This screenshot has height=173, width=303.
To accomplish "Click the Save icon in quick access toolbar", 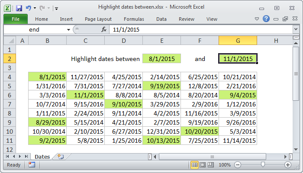I will tap(19, 8).
